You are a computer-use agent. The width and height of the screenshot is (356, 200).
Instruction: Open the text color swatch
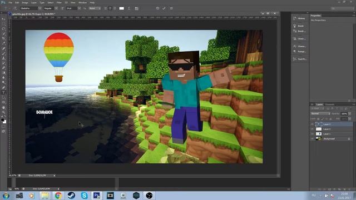tap(122, 8)
